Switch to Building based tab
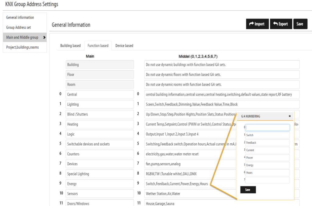312x206 pixels. coord(70,46)
